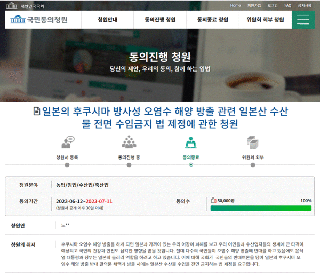Open the 회원가입 link
320x277 pixels.
click(254, 5)
